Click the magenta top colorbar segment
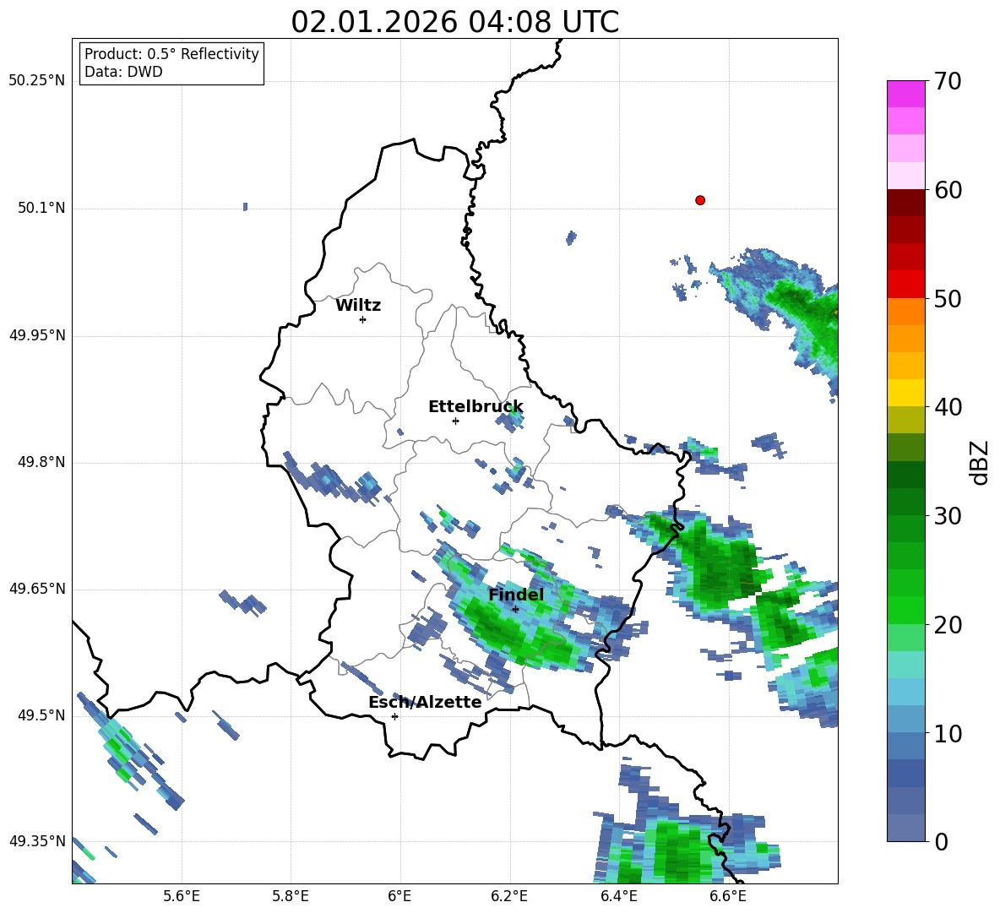 (x=905, y=95)
